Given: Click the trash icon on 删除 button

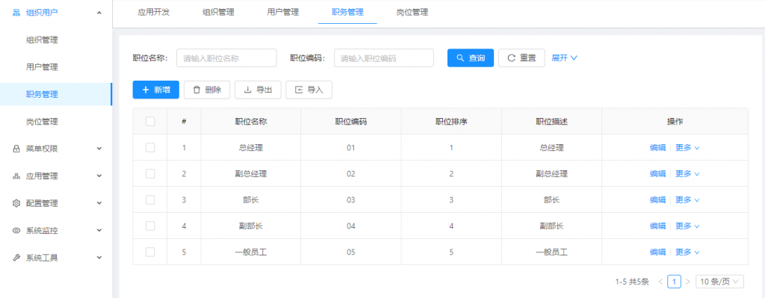Looking at the screenshot, I should pyautogui.click(x=196, y=90).
